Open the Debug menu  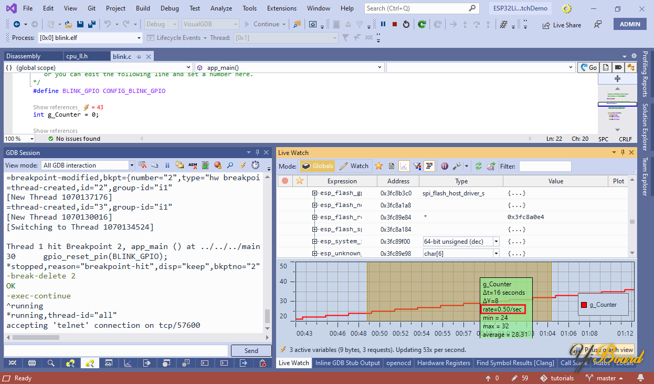pos(170,8)
